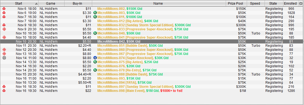The image size is (304, 105).
Task: Click the knockout target icon on MicroMillions-067 row
Action: click(x=4, y=54)
